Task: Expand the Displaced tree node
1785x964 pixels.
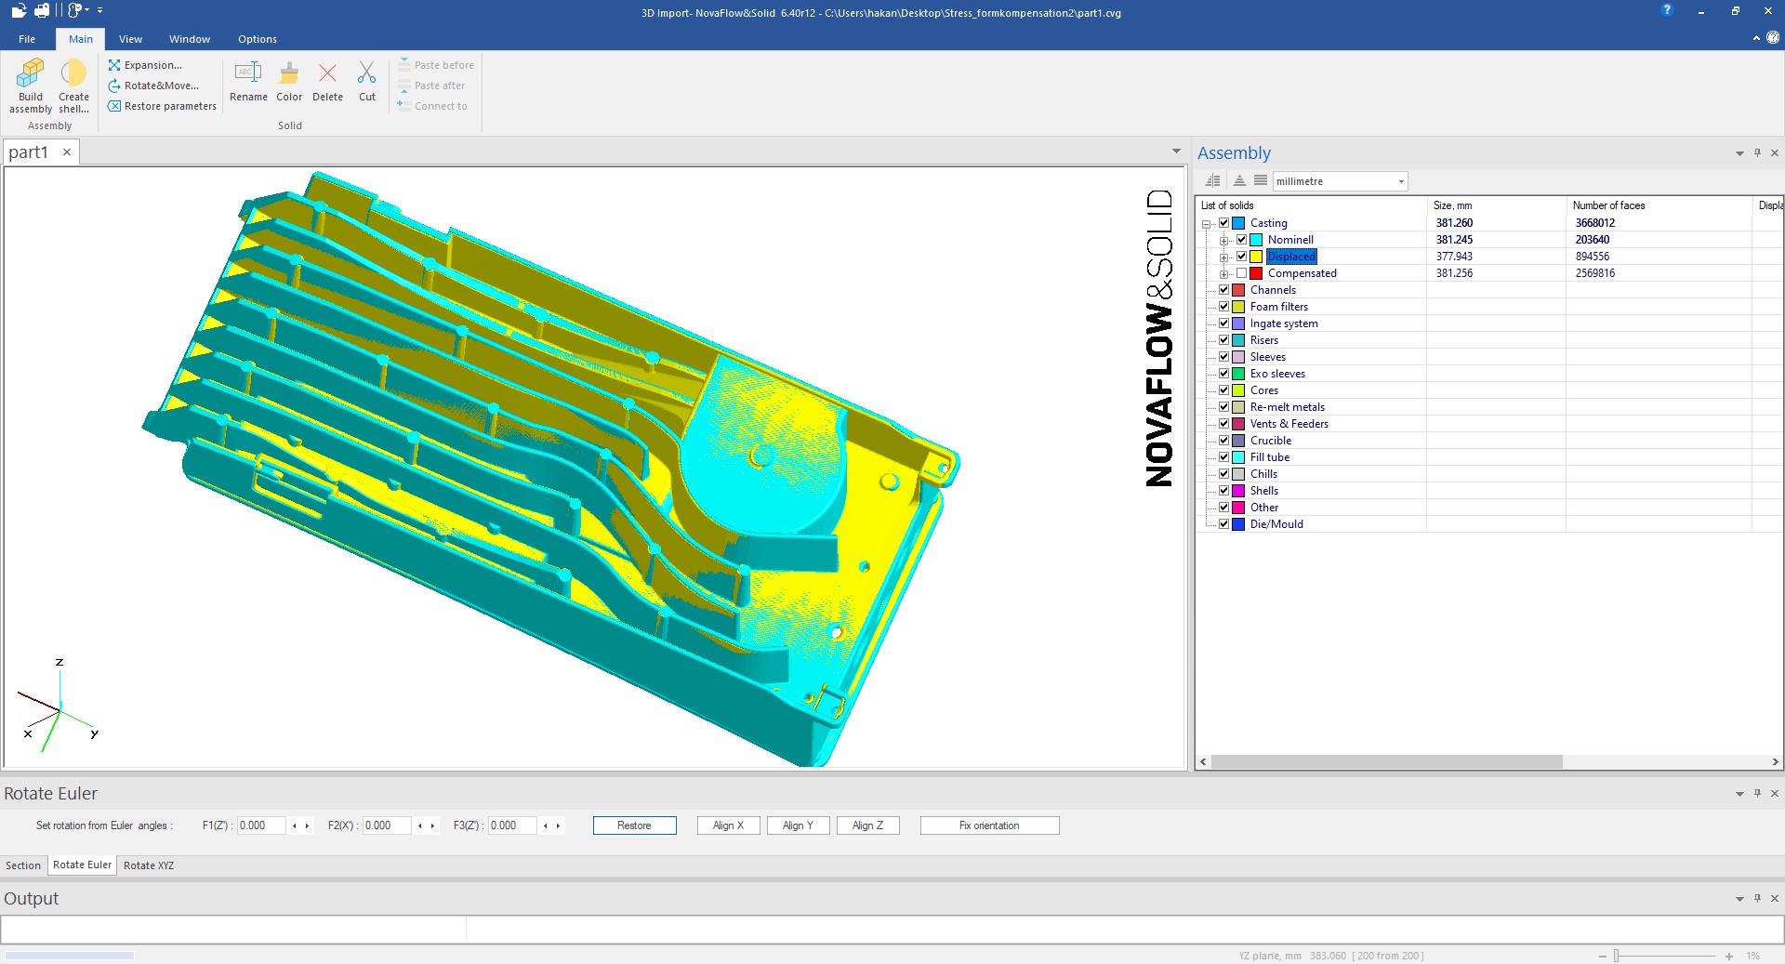Action: [x=1224, y=258]
